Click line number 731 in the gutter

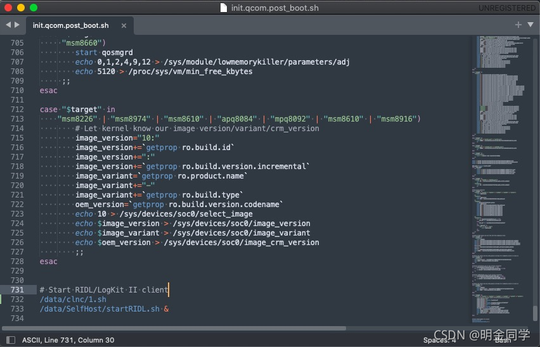pyautogui.click(x=17, y=290)
